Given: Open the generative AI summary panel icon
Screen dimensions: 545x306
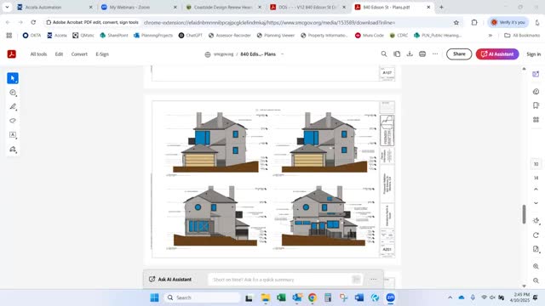Looking at the screenshot, I should point(536,74).
